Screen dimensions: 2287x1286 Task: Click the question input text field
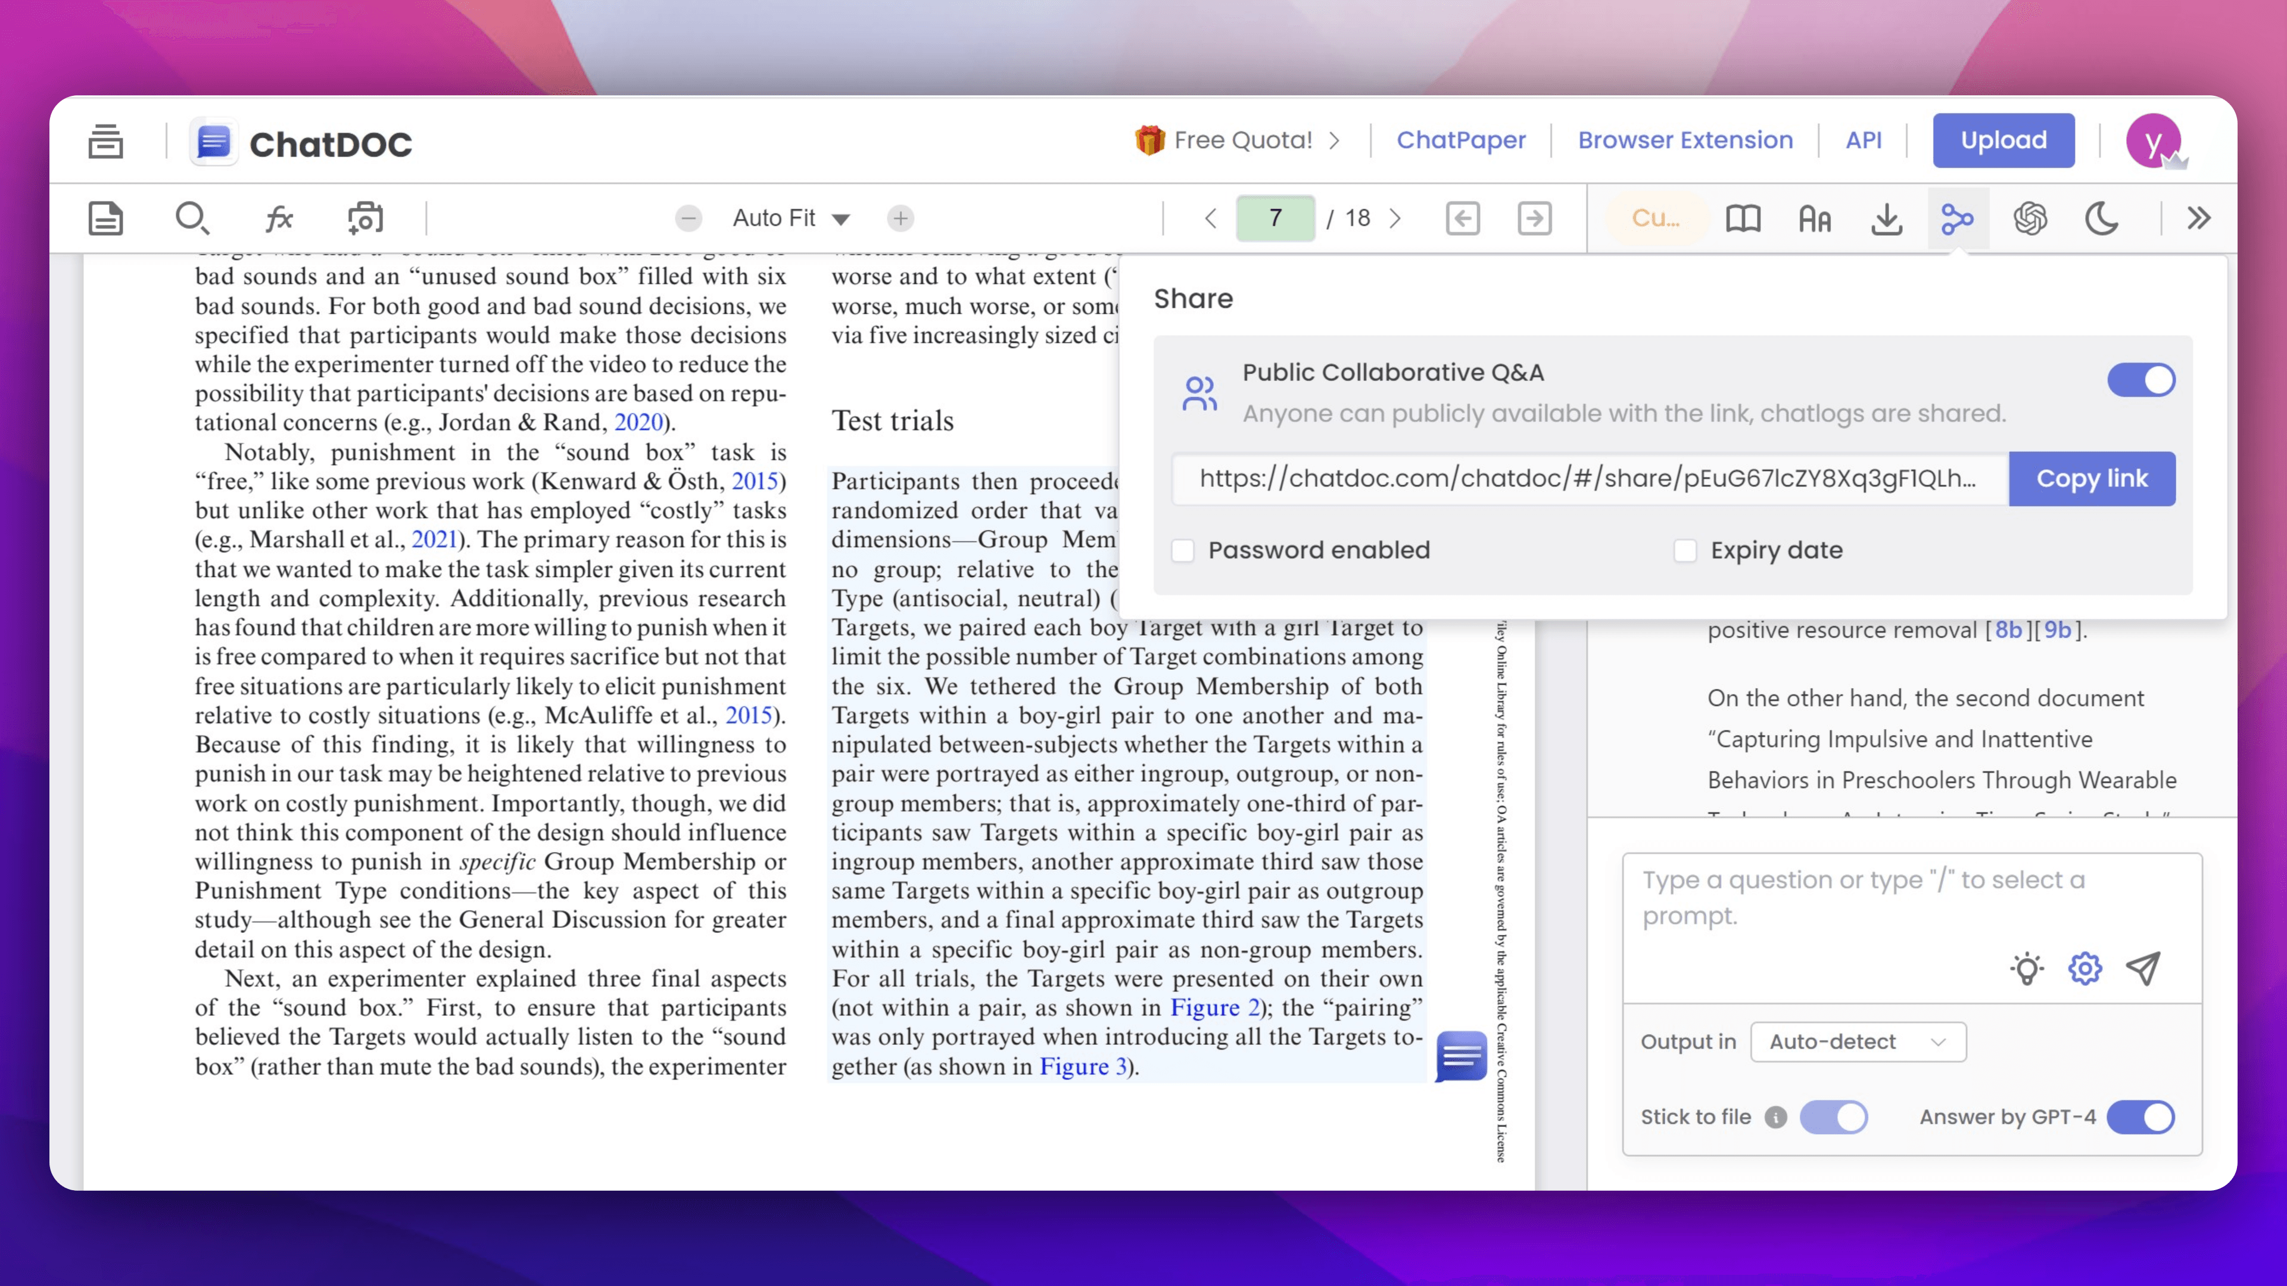(1864, 898)
